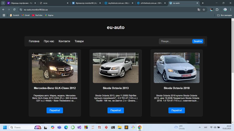
Task: Open the YouTube bookmark
Action: tap(37, 15)
